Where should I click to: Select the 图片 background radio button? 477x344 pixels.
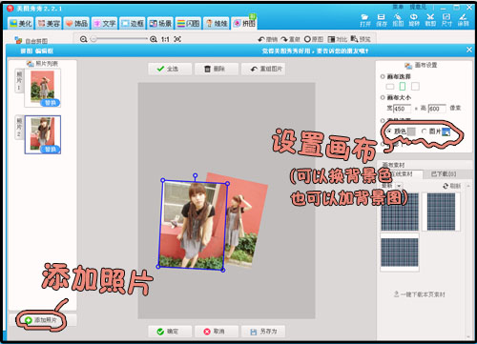tap(424, 131)
